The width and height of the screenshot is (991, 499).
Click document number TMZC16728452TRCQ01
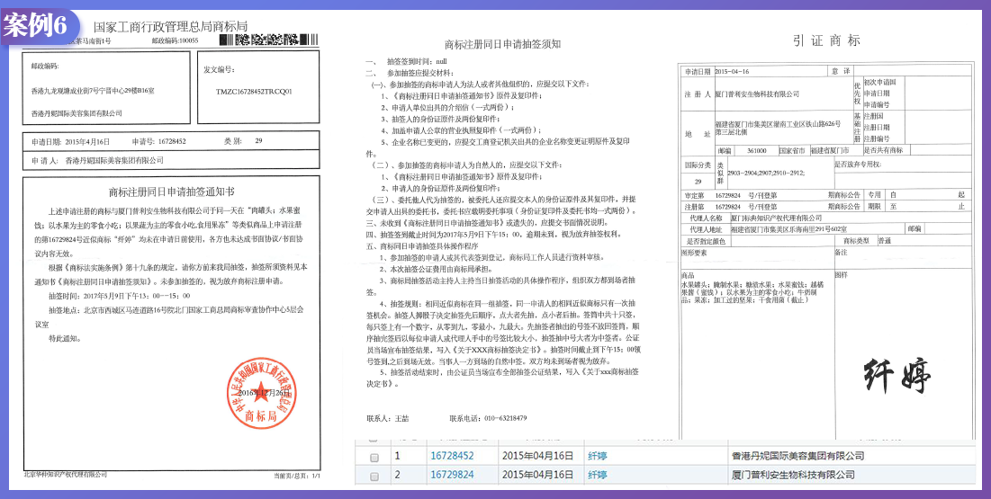point(254,91)
